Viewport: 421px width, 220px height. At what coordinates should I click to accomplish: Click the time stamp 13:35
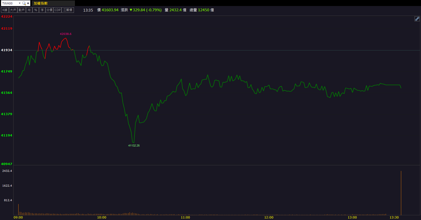coord(88,10)
